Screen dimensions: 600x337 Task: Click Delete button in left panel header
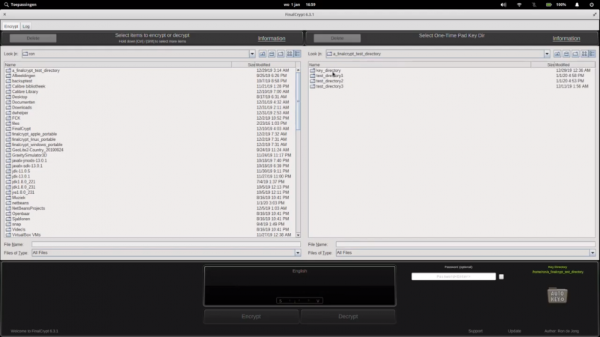pyautogui.click(x=33, y=38)
